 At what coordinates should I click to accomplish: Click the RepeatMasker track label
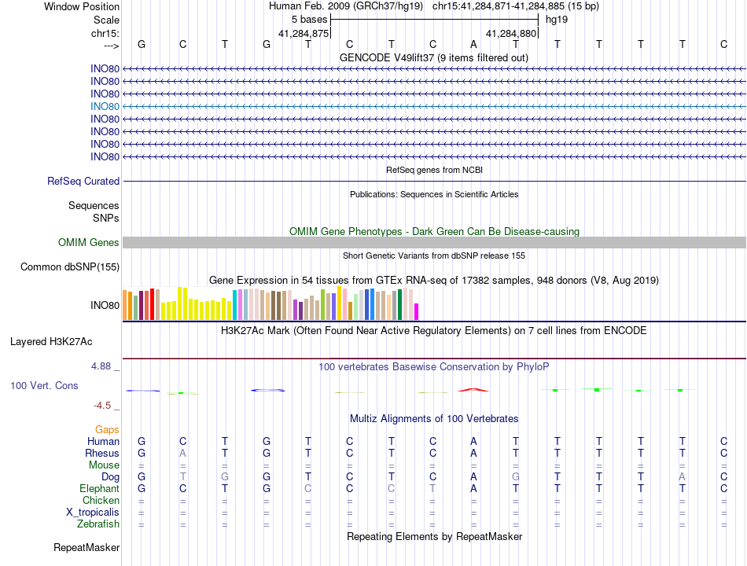click(x=86, y=548)
